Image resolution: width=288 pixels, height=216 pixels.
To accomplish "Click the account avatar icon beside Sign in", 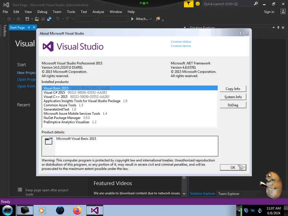I will click(283, 12).
